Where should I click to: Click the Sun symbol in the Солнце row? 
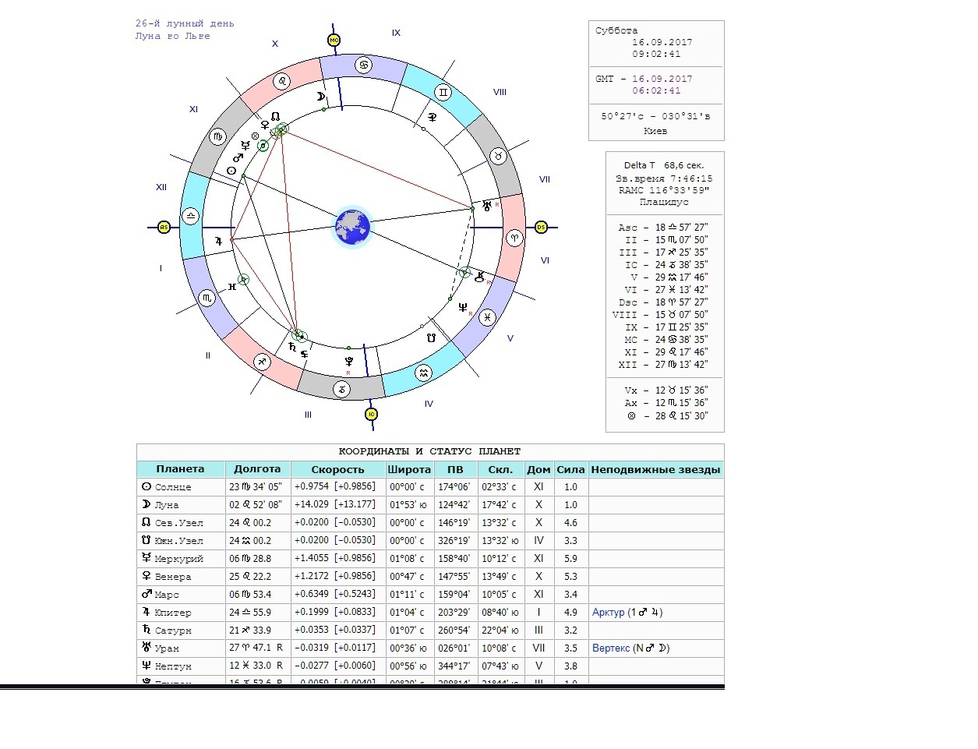146,486
